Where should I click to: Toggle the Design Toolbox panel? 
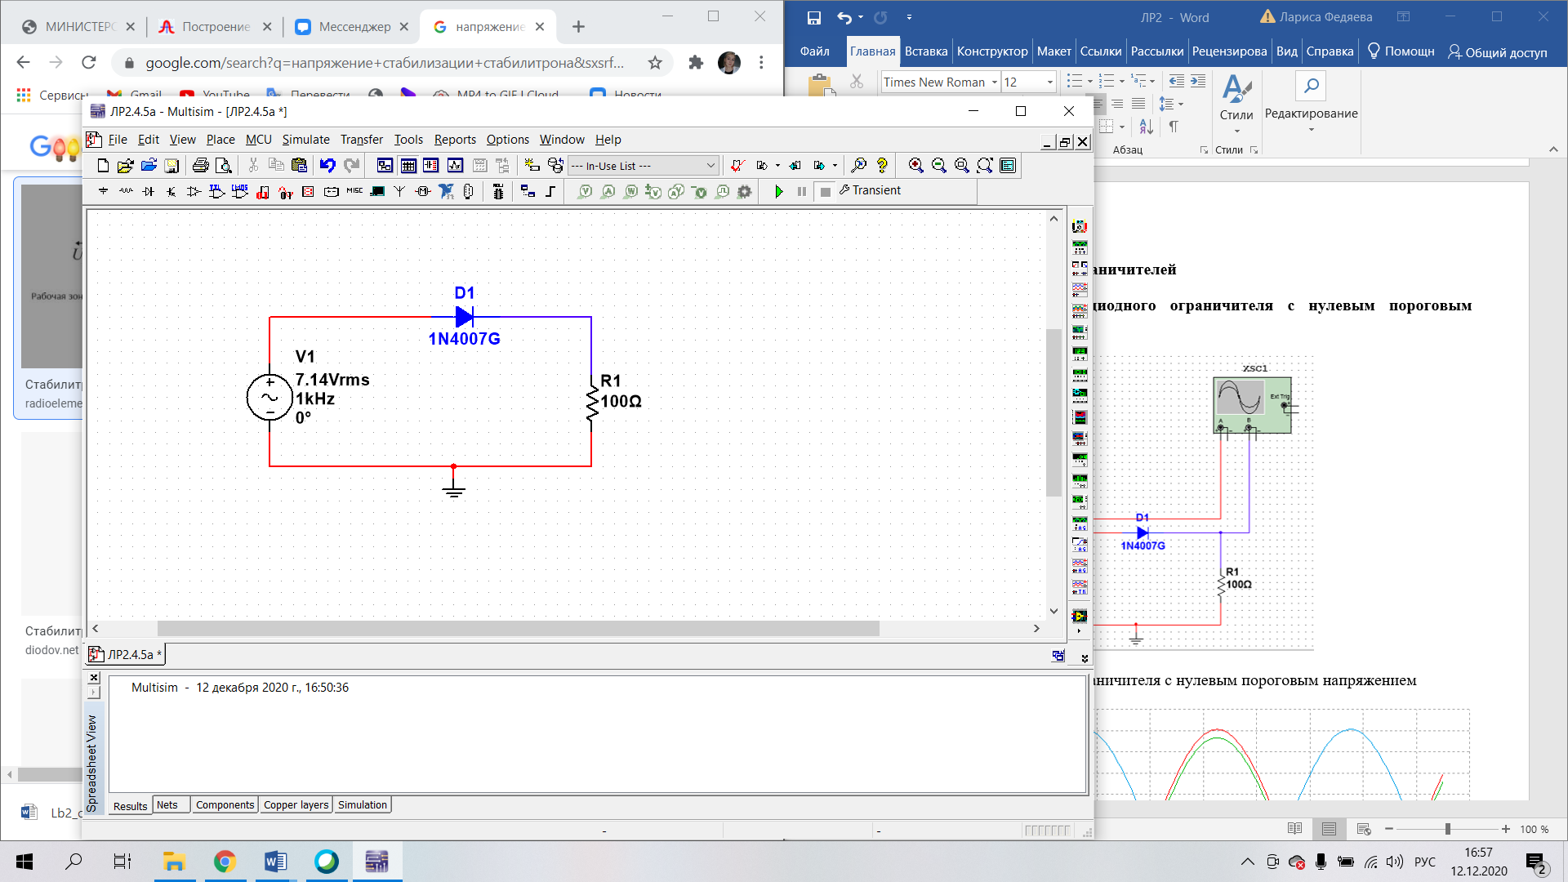(x=385, y=166)
